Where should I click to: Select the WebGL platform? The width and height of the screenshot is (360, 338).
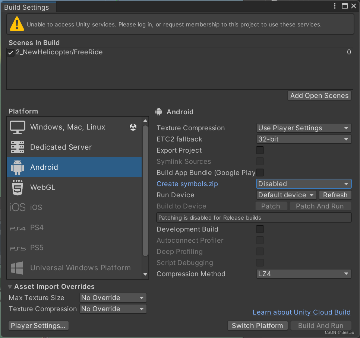(75, 187)
